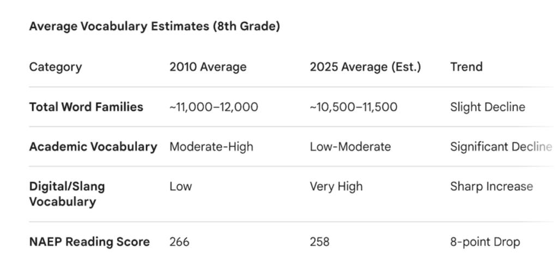Click the Digital/Slang Vocabulary row label
The image size is (558, 267).
pos(67,194)
